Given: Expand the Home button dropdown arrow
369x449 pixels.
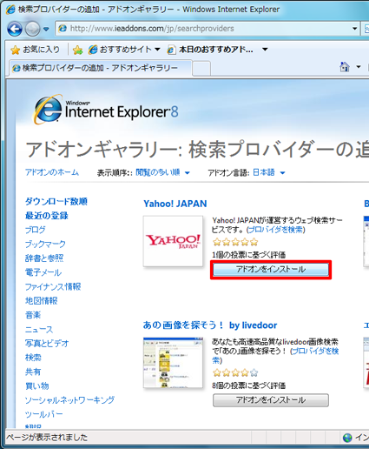Looking at the screenshot, I should [x=359, y=67].
